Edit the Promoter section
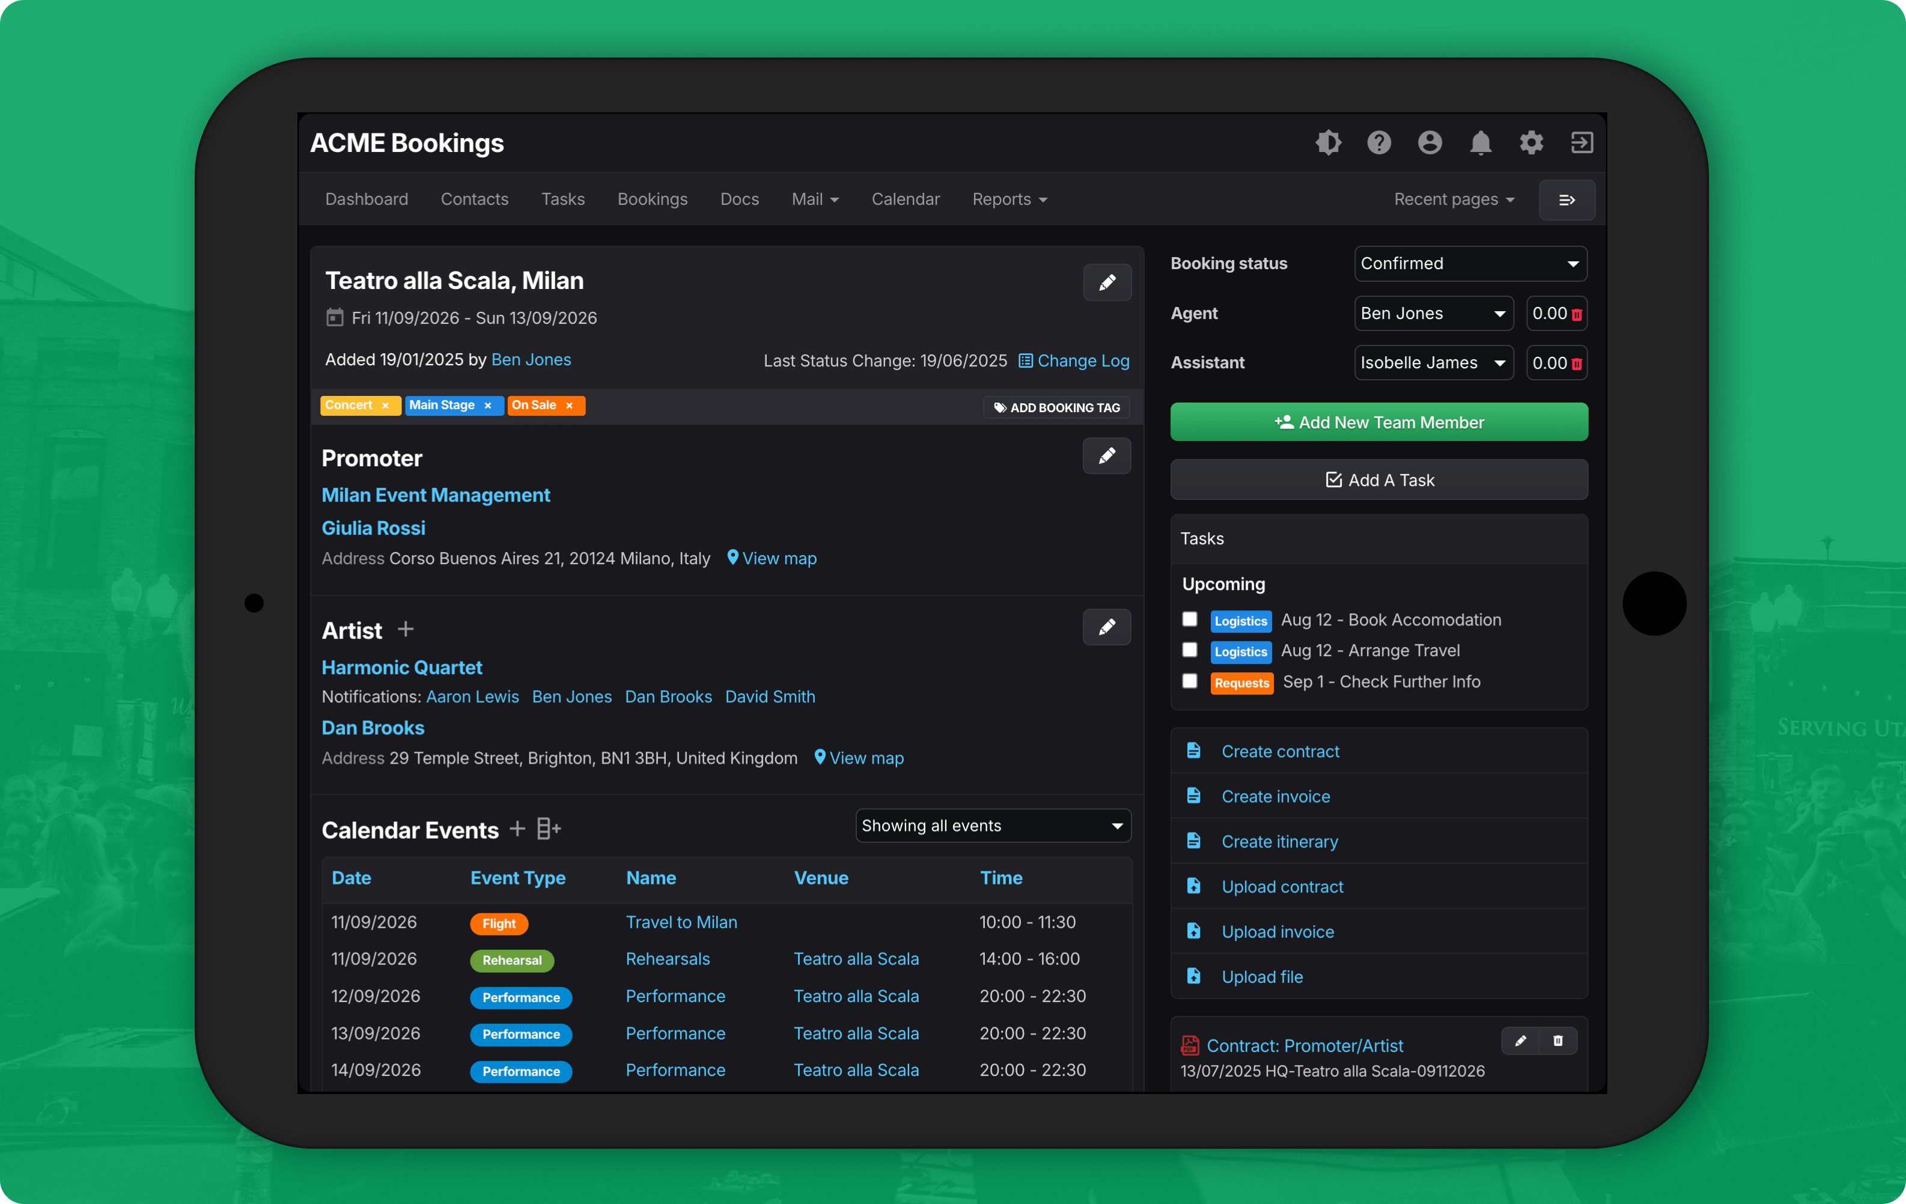The image size is (1906, 1204). [1107, 456]
